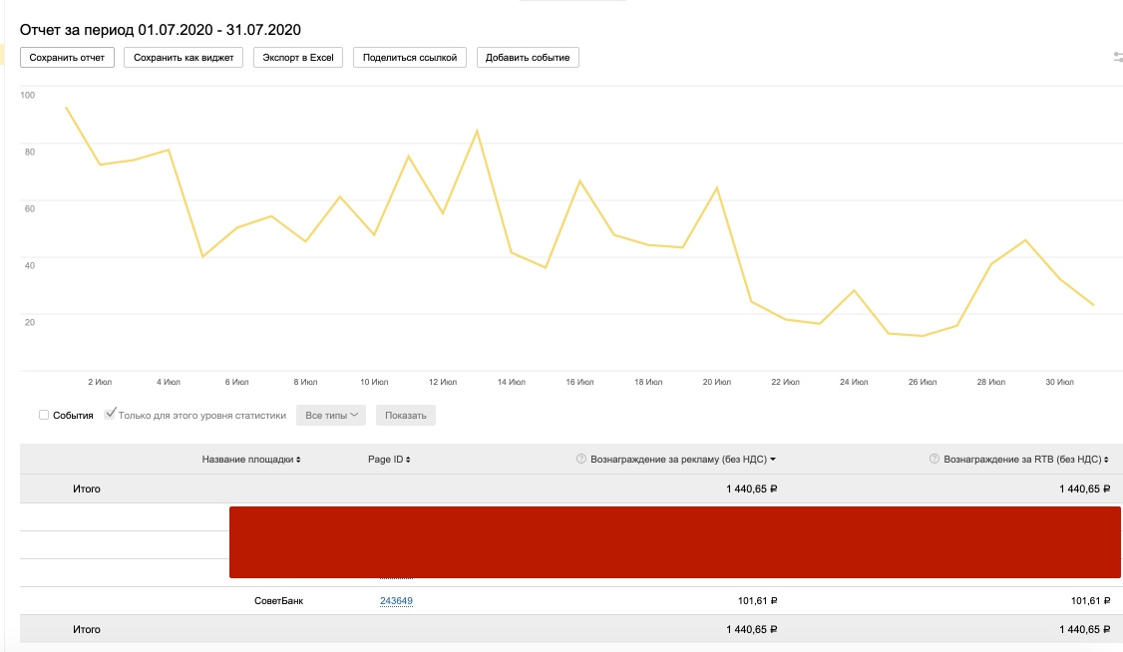Click top Итого реклама total 1 440,65 ₽
1123x652 pixels.
(x=752, y=489)
